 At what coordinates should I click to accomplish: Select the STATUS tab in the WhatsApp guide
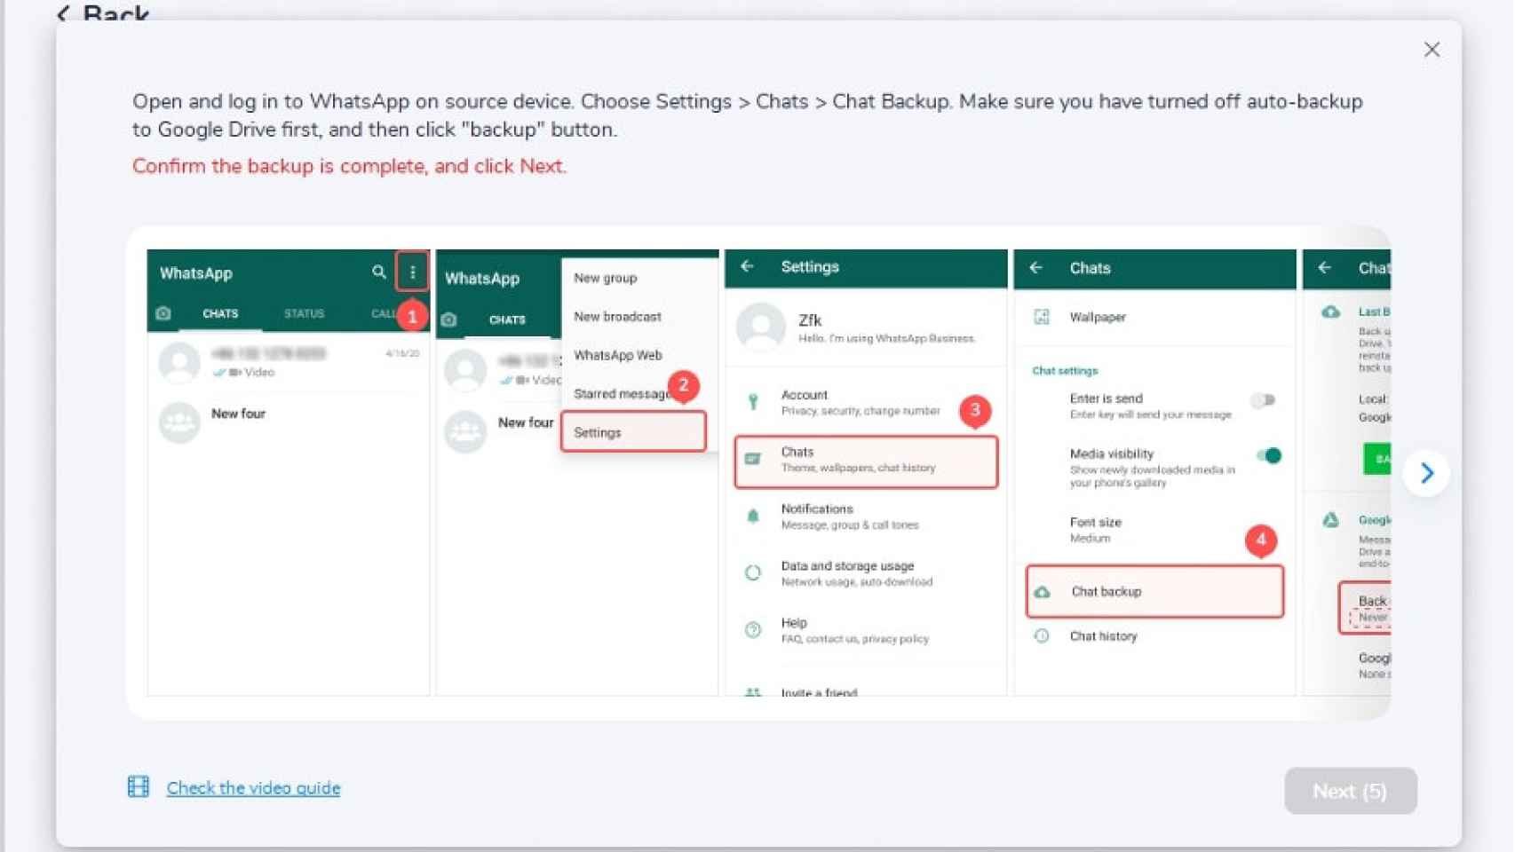[x=304, y=313]
